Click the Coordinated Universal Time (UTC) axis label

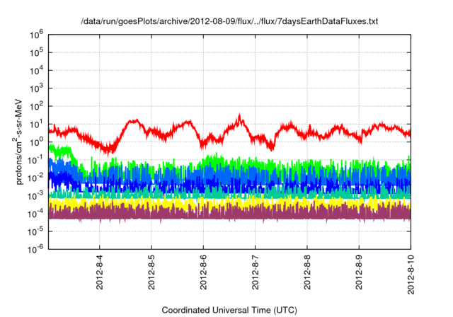[x=229, y=310]
